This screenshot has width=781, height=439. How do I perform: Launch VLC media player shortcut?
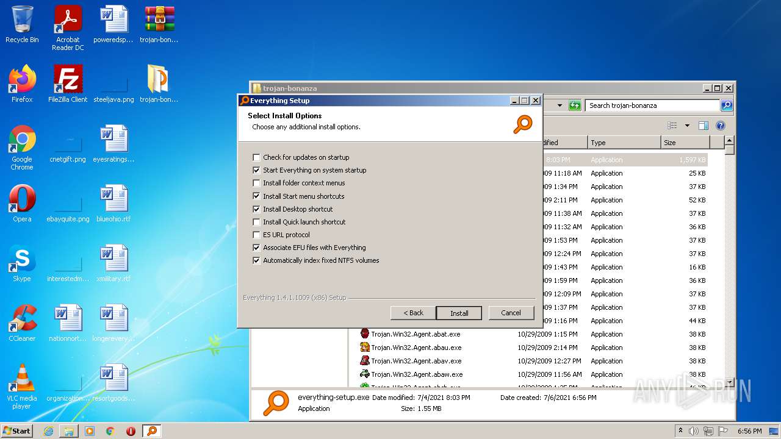[x=22, y=387]
